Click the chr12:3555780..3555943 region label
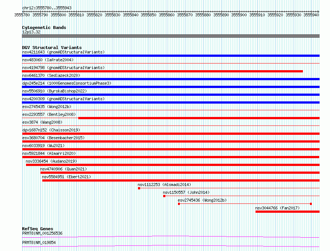The width and height of the screenshot is (330, 251). click(47, 8)
